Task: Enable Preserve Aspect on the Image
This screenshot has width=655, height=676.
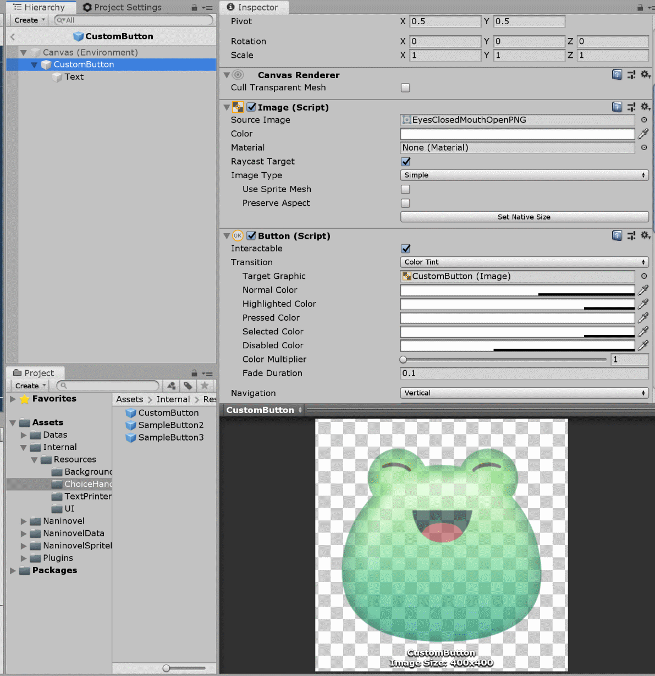Action: coord(405,203)
